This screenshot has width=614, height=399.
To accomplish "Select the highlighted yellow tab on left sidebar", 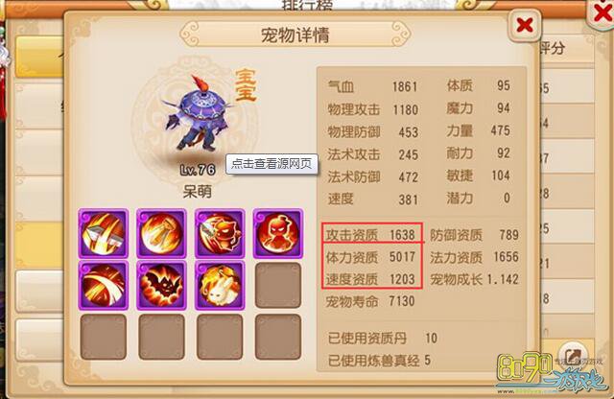I will point(39,57).
